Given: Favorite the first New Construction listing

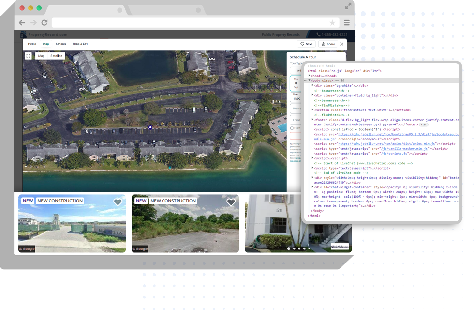Looking at the screenshot, I should tap(118, 202).
